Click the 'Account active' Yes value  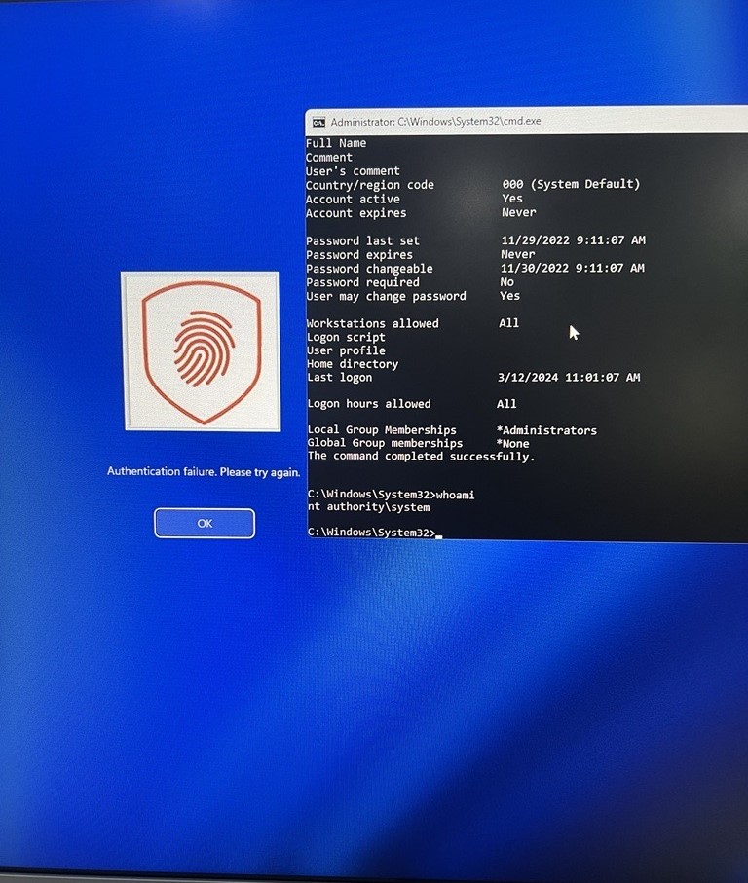512,199
